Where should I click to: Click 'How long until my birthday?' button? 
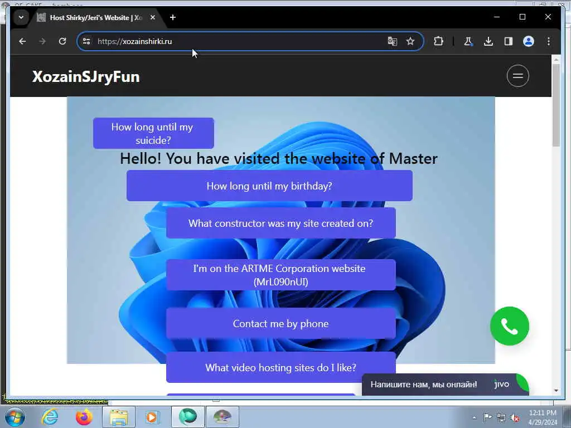point(269,186)
